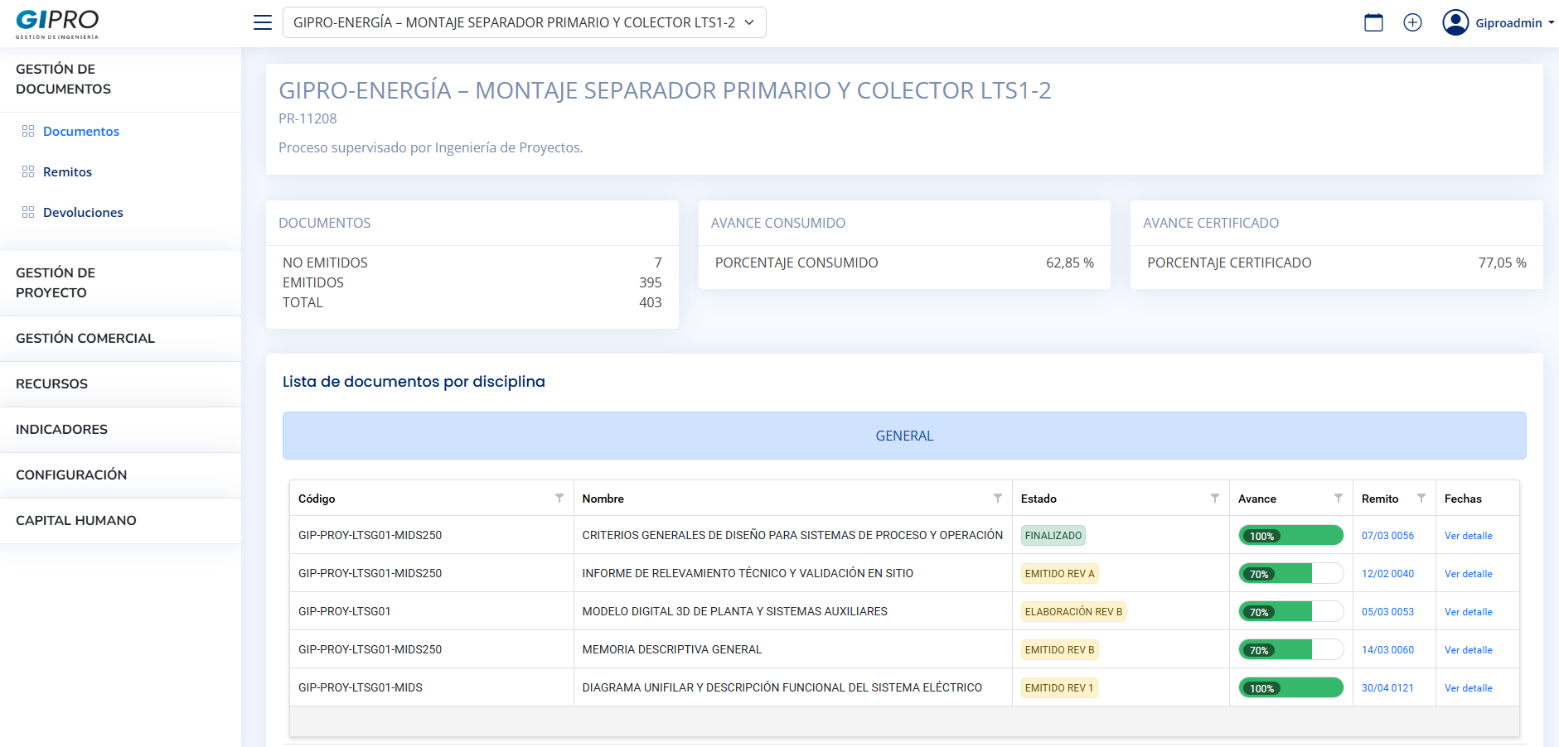Toggle the hamburger sidebar menu
Image resolution: width=1559 pixels, height=747 pixels.
tap(263, 22)
